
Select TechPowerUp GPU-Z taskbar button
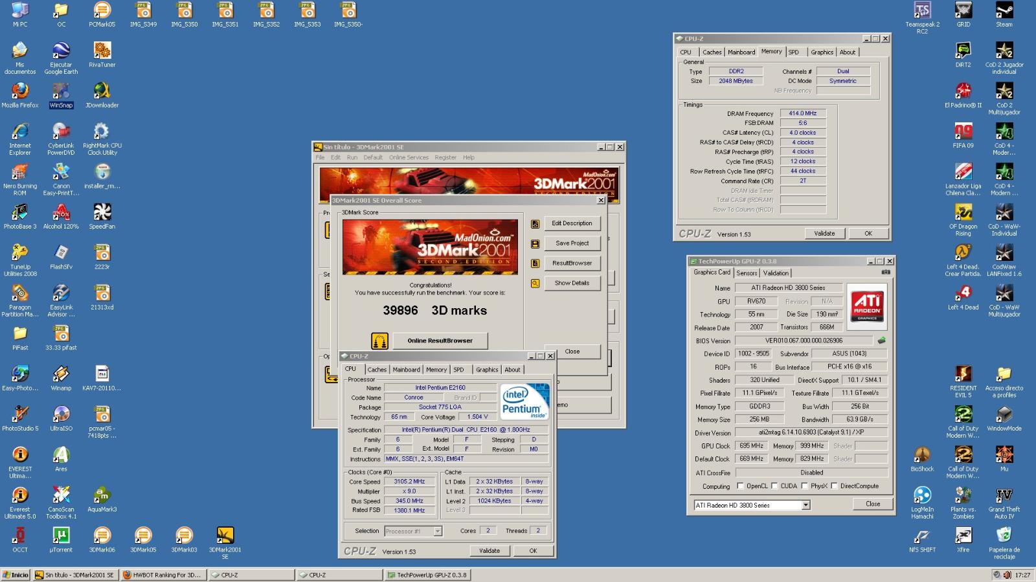pyautogui.click(x=428, y=575)
